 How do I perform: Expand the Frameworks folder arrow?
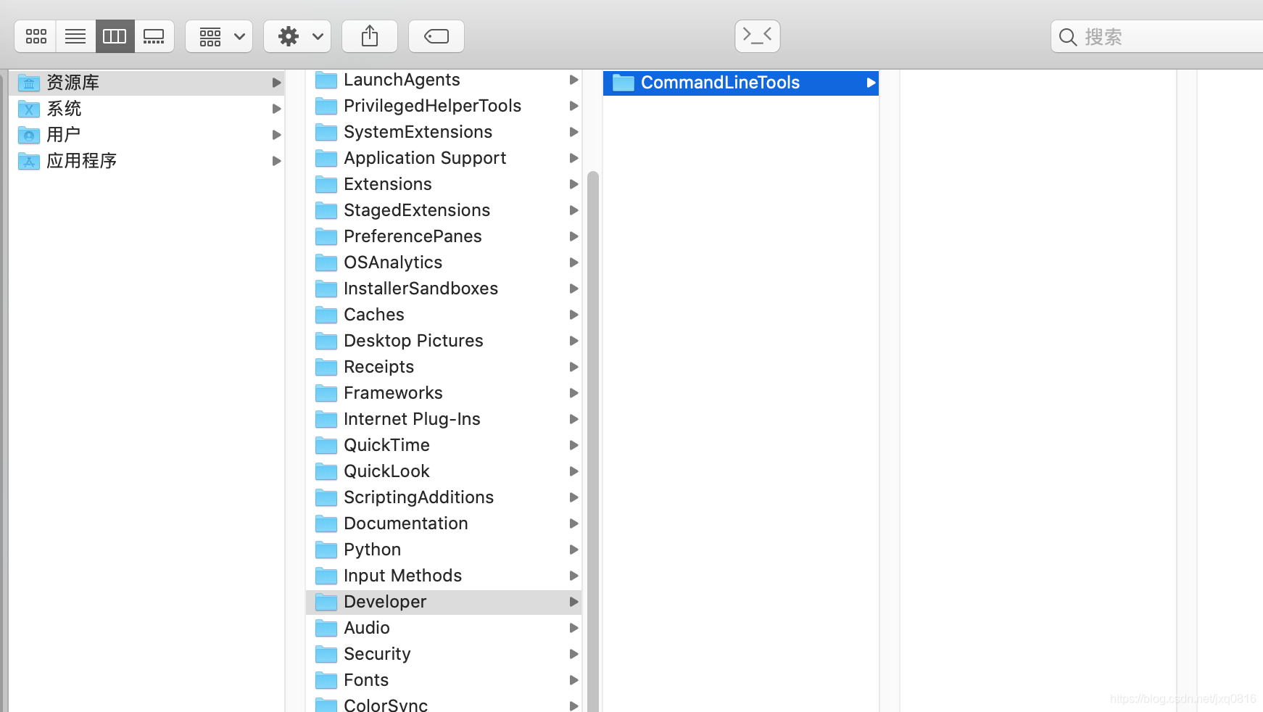573,393
